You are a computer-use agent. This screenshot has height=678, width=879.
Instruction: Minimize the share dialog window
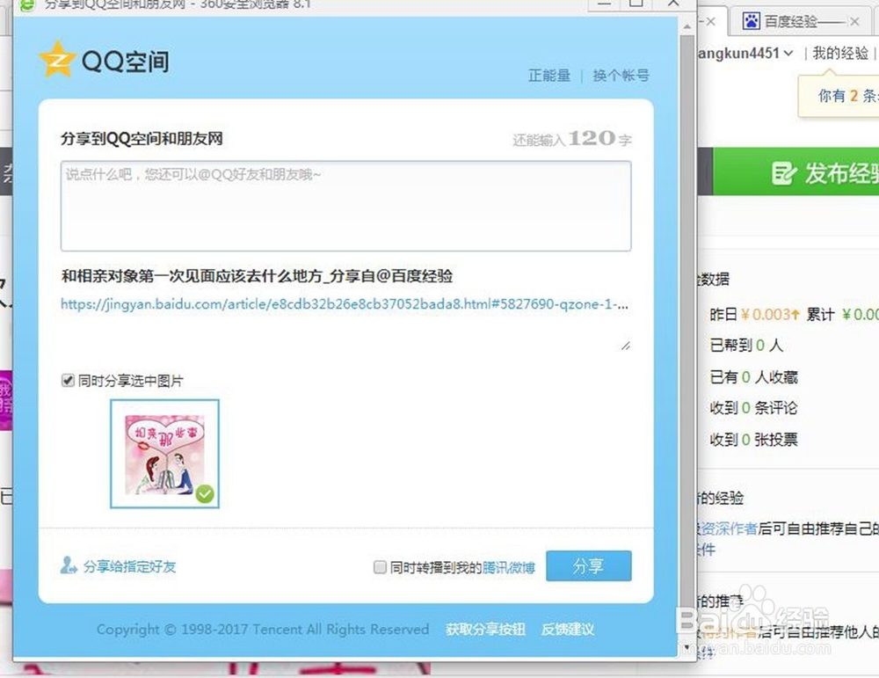coord(604,4)
